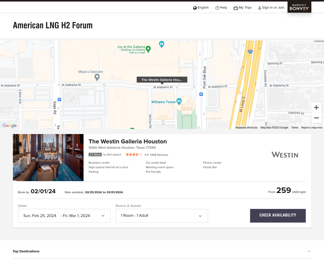Open Help link
Image resolution: width=324 pixels, height=259 pixels.
pyautogui.click(x=223, y=8)
